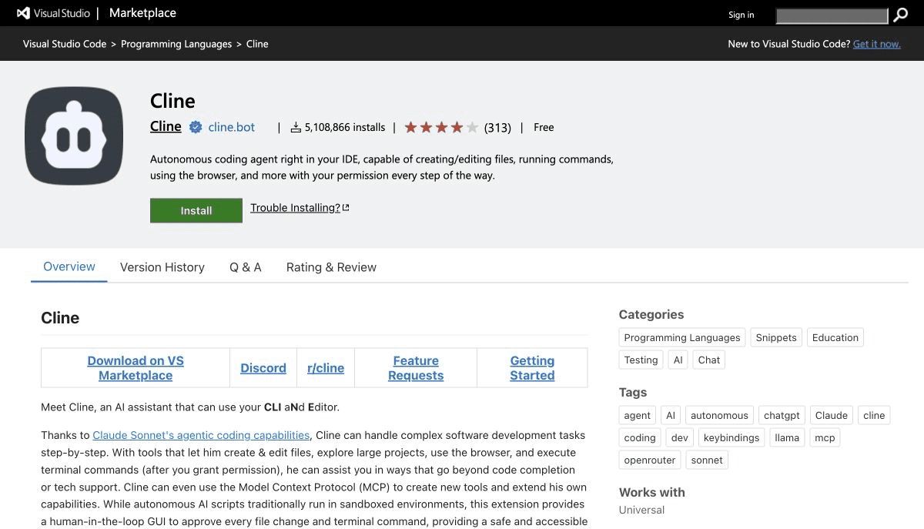
Task: Click the green Install button
Action: 196,210
